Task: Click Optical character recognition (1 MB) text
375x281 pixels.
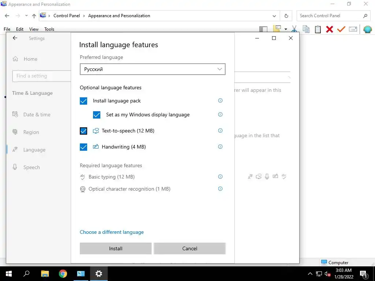Action: point(129,189)
